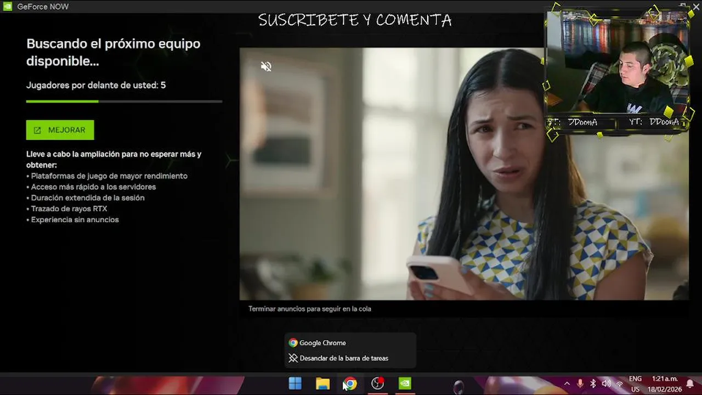
Task: Click 'Acceso más rápido a los servidores' bullet
Action: pos(91,187)
